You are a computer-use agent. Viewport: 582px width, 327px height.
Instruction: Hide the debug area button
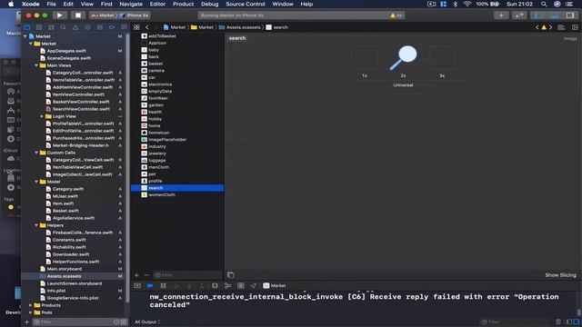[x=137, y=285]
